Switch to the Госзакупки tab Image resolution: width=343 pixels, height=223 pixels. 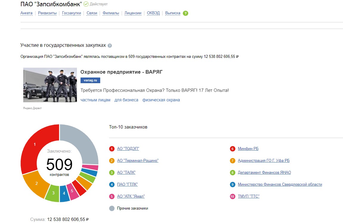tap(72, 13)
